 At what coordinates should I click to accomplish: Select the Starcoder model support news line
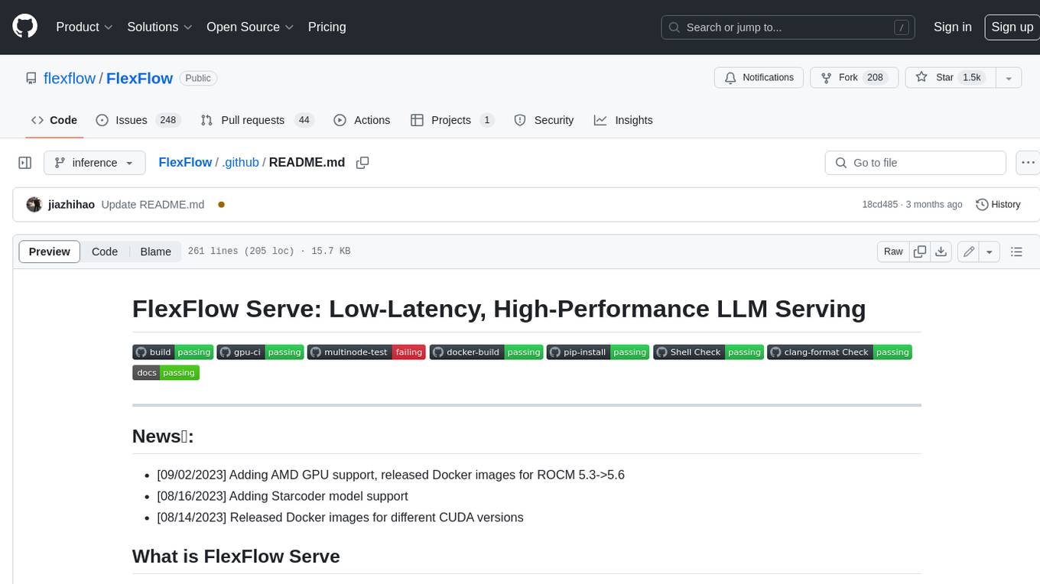pos(282,496)
